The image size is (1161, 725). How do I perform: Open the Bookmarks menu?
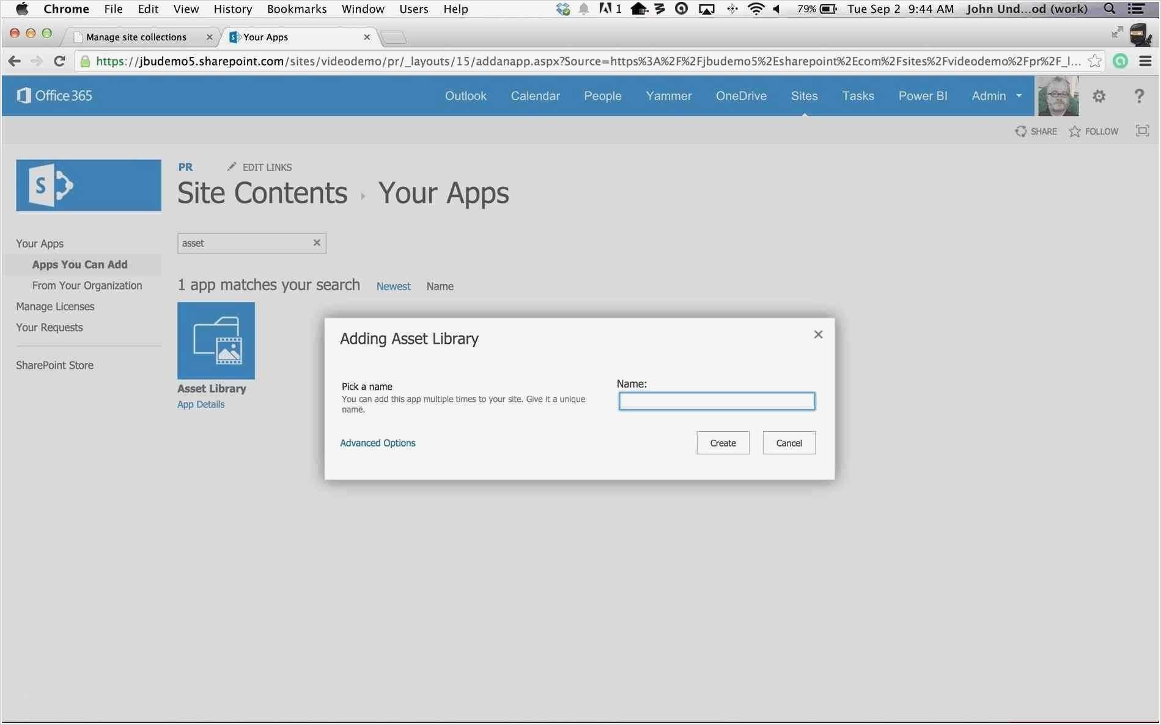click(297, 9)
